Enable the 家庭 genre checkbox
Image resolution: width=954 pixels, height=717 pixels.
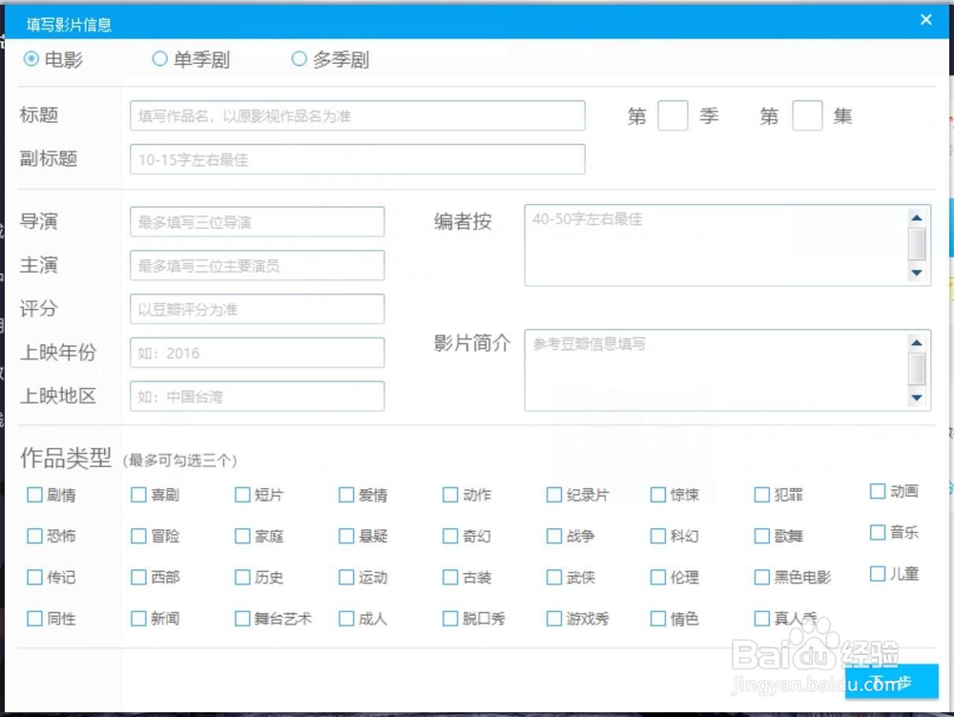242,536
